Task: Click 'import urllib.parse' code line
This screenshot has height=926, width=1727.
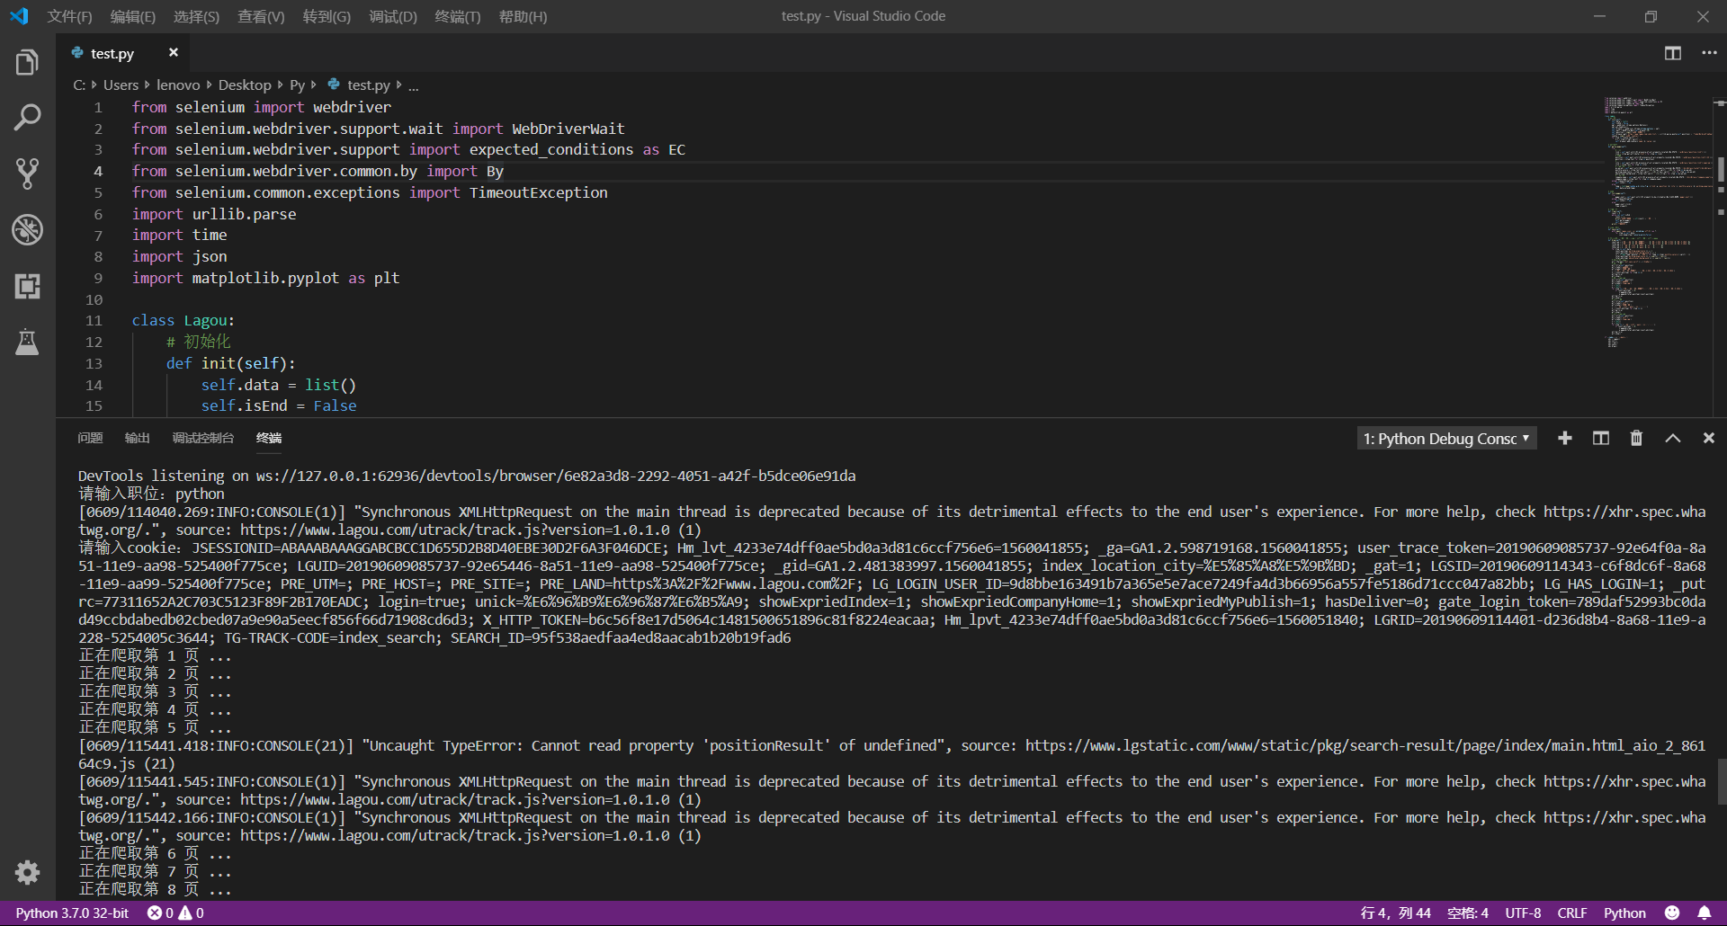Action: pos(214,214)
